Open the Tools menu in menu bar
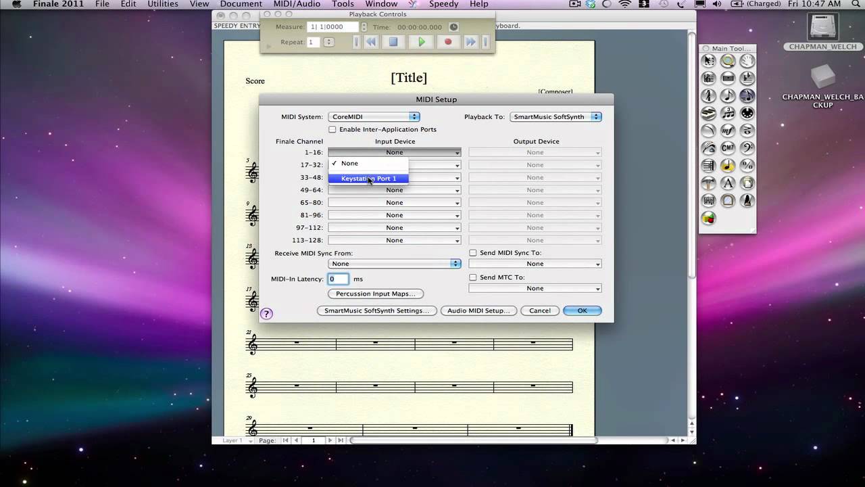Image resolution: width=865 pixels, height=487 pixels. coord(343,4)
